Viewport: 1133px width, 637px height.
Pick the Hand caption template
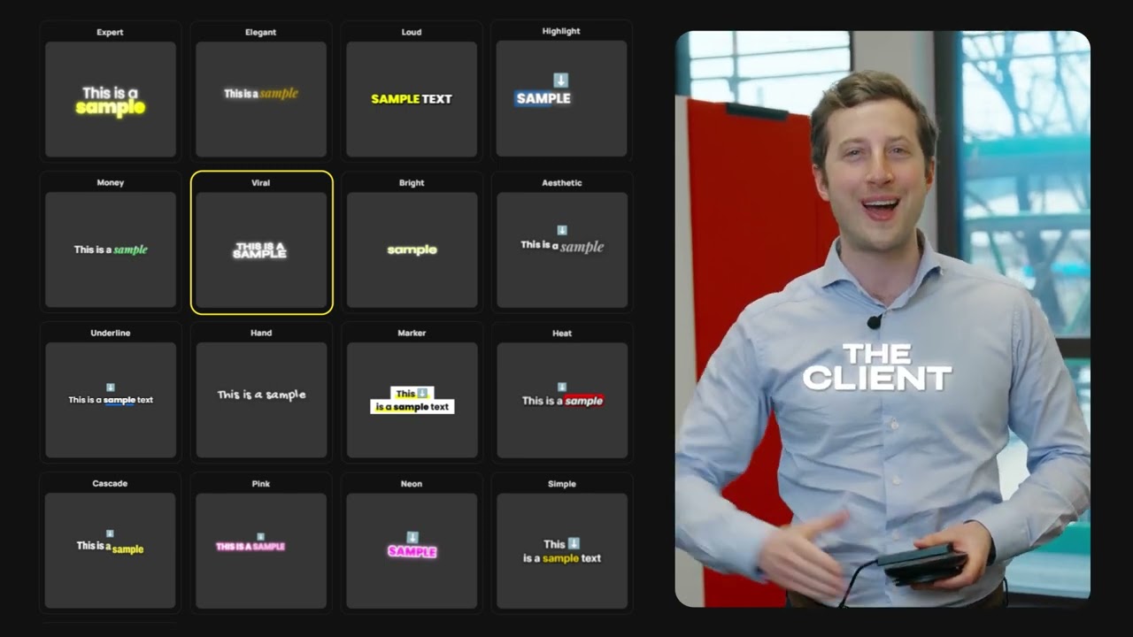click(261, 392)
